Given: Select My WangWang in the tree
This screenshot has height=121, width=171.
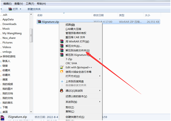Looking at the screenshot, I should 12,33.
